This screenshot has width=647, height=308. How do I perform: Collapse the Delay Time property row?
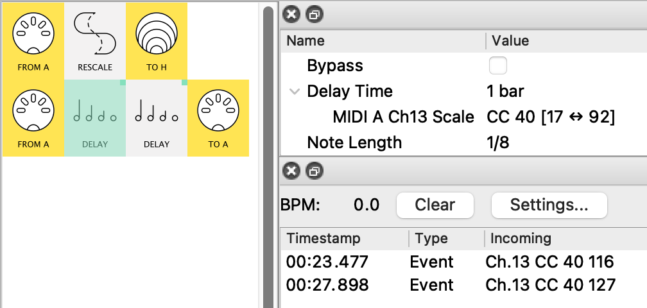[295, 91]
